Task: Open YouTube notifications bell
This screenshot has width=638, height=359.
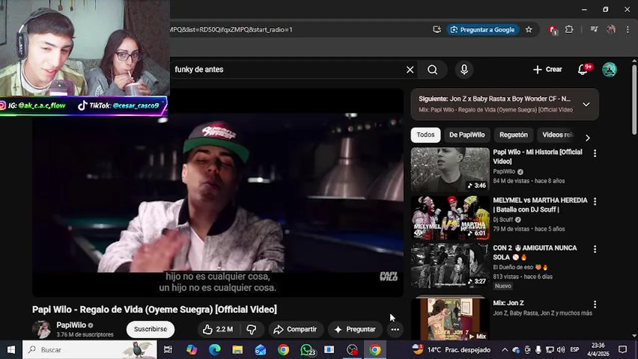Action: point(583,69)
